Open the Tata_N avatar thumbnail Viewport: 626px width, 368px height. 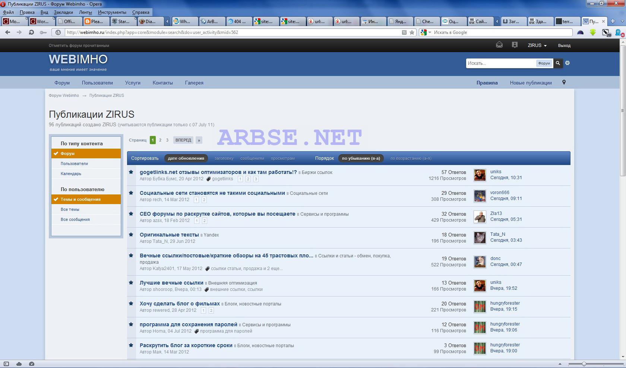tap(480, 238)
